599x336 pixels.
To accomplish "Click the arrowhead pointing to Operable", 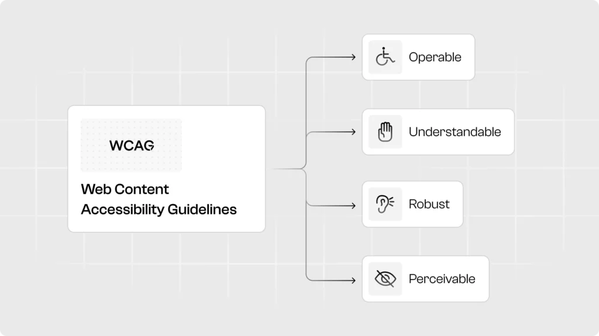I will 353,57.
